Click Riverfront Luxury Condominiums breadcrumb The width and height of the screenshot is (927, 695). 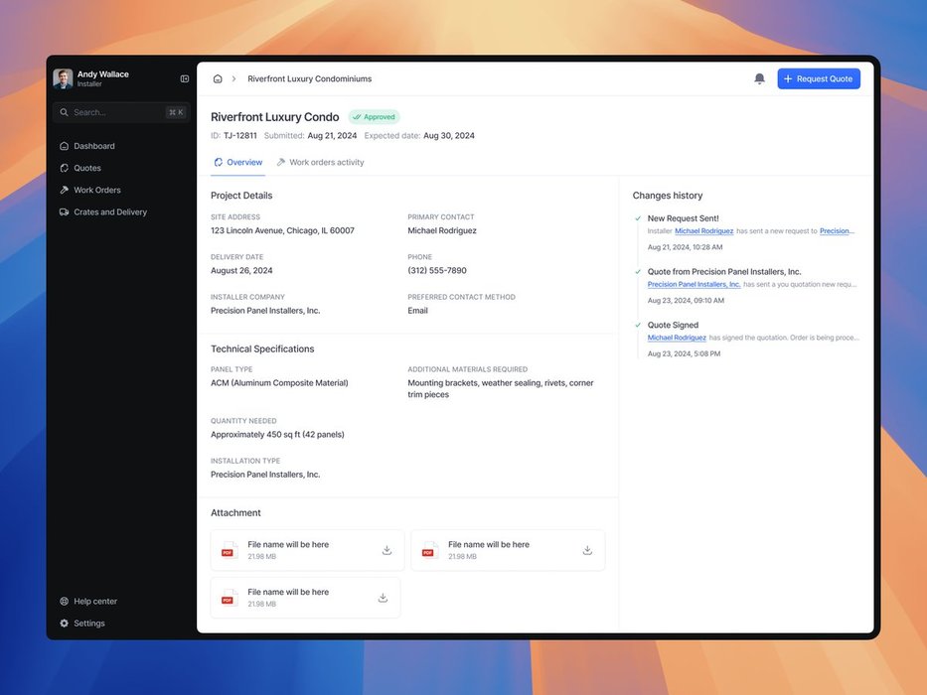coord(309,78)
